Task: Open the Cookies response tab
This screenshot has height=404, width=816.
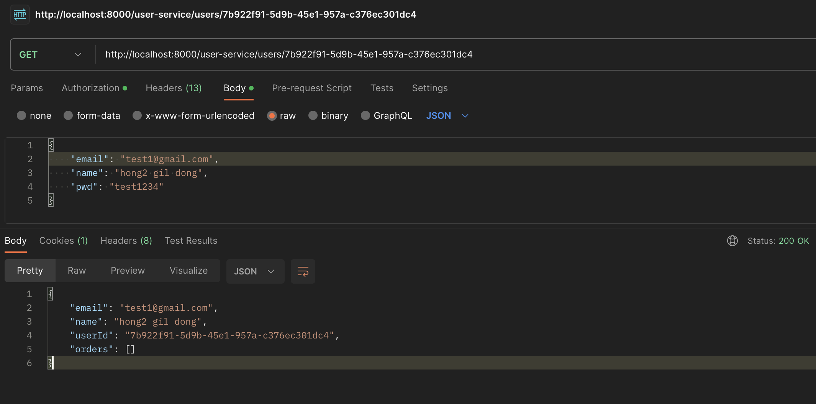Action: click(x=63, y=240)
